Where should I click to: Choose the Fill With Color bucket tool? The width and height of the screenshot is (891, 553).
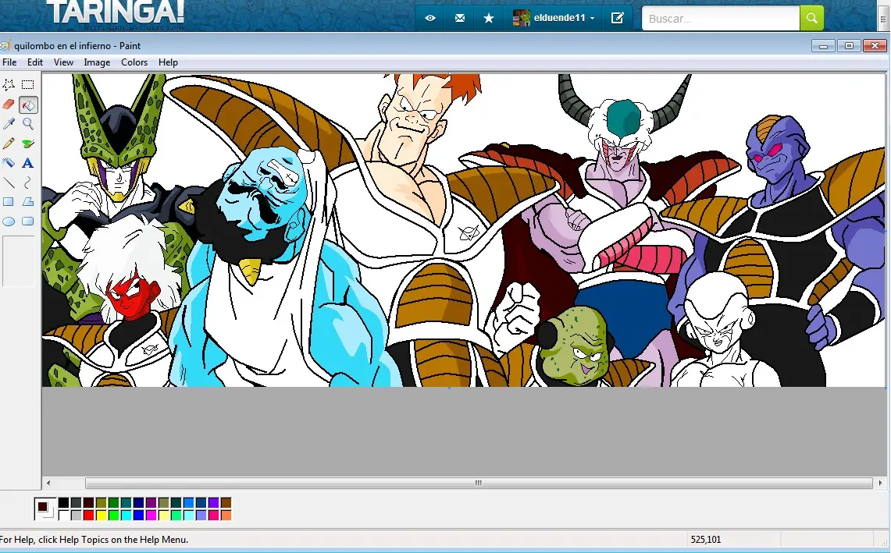pyautogui.click(x=28, y=105)
